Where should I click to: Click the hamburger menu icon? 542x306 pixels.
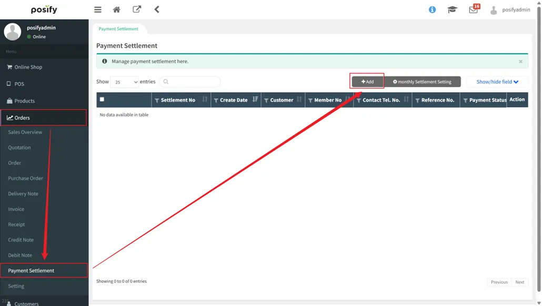point(98,9)
